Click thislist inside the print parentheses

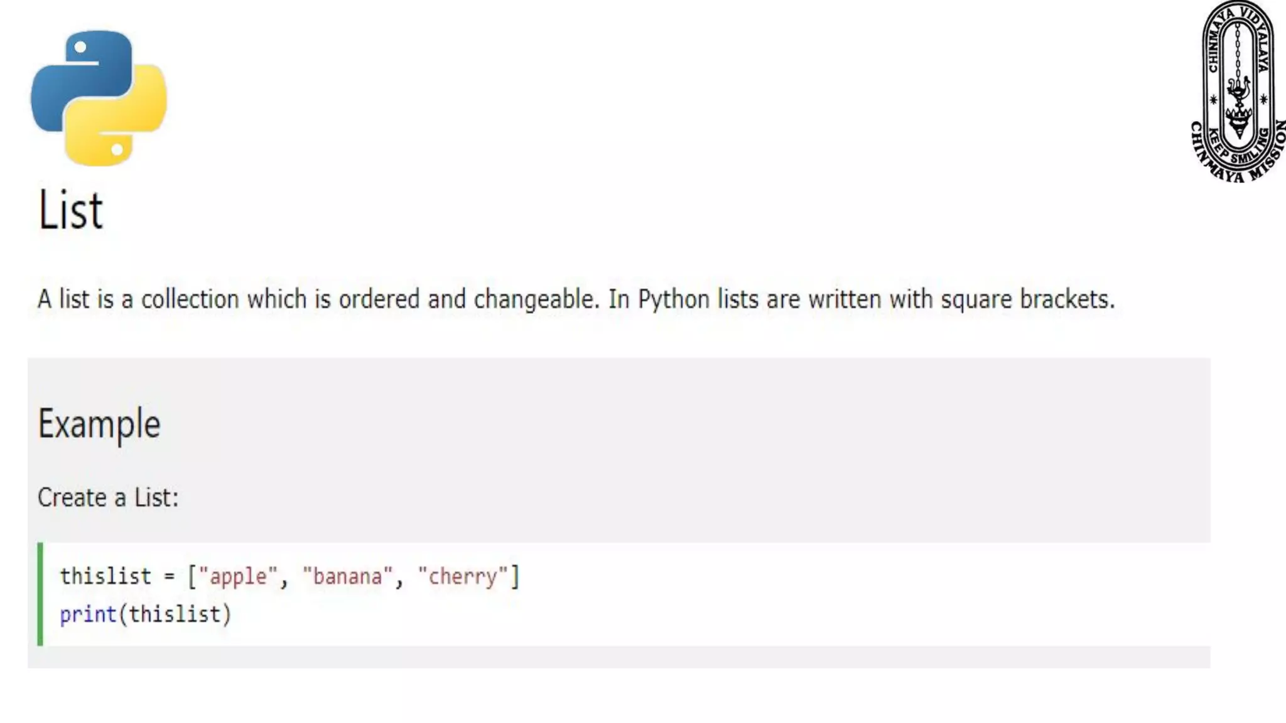pyautogui.click(x=175, y=614)
